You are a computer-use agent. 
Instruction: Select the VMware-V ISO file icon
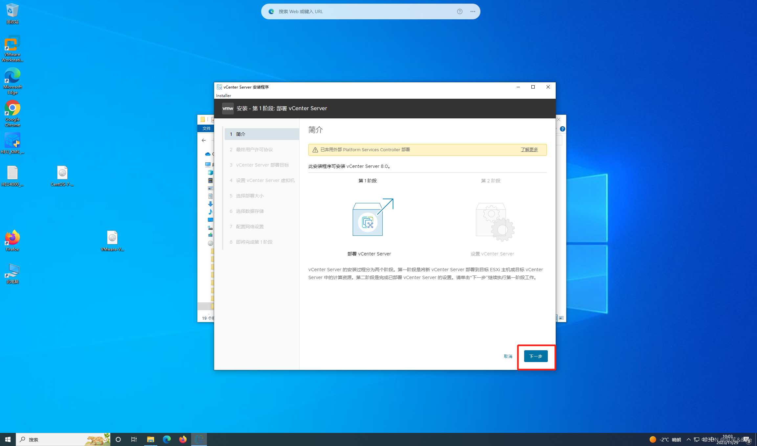point(112,241)
